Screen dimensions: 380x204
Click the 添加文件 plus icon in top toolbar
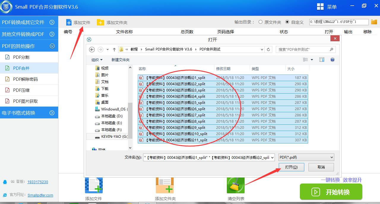[69, 22]
